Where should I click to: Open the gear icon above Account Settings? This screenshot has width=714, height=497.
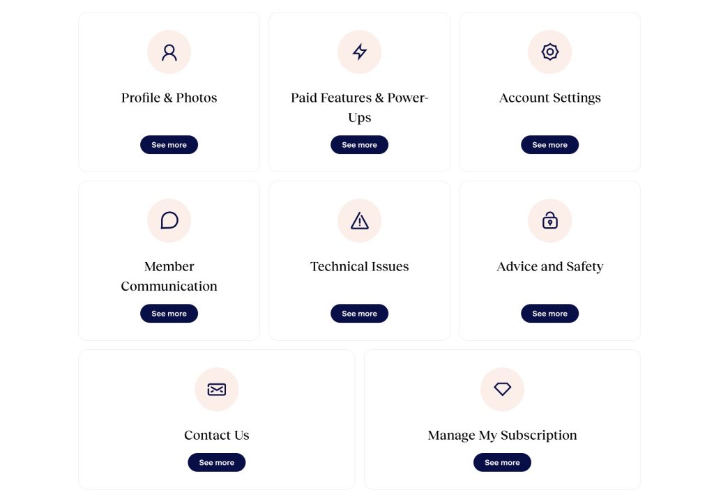point(549,52)
